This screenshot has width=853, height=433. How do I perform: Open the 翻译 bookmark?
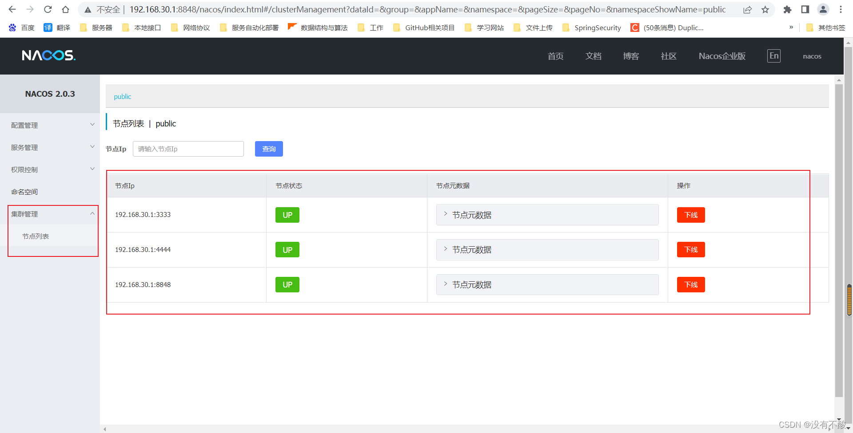tap(57, 28)
